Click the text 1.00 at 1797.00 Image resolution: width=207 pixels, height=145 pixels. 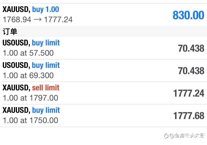tap(30, 98)
